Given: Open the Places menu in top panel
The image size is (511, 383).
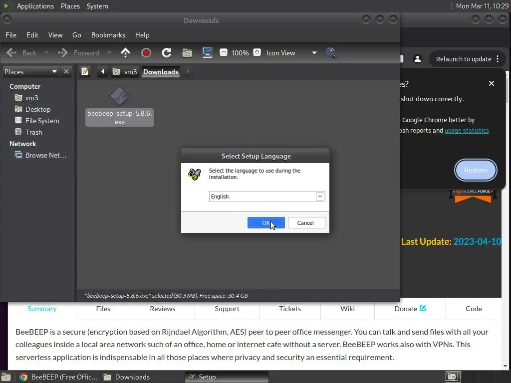Looking at the screenshot, I should [x=70, y=6].
